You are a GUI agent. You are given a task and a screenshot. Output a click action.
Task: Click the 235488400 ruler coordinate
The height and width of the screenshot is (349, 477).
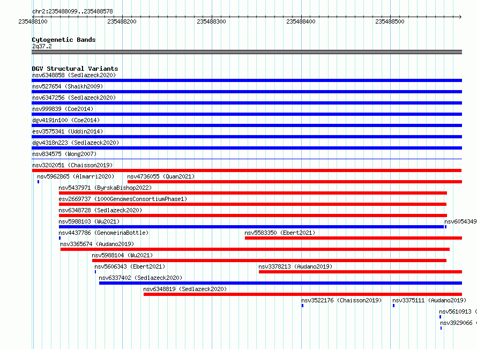click(301, 21)
